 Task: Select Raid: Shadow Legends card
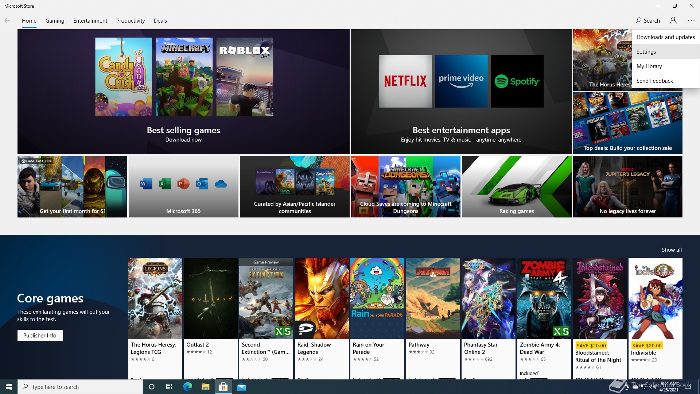tap(322, 318)
